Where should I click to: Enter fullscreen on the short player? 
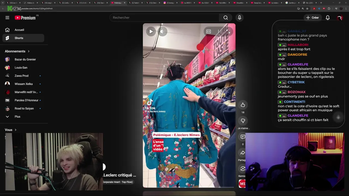(x=228, y=32)
